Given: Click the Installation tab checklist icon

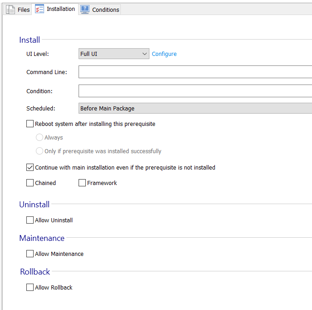Looking at the screenshot, I should coord(40,9).
